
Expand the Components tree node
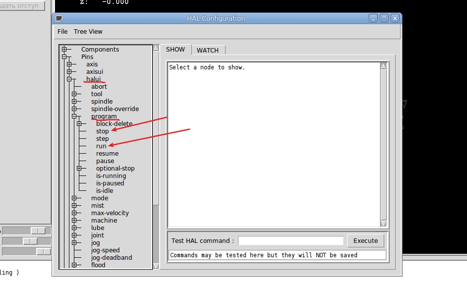(64, 49)
